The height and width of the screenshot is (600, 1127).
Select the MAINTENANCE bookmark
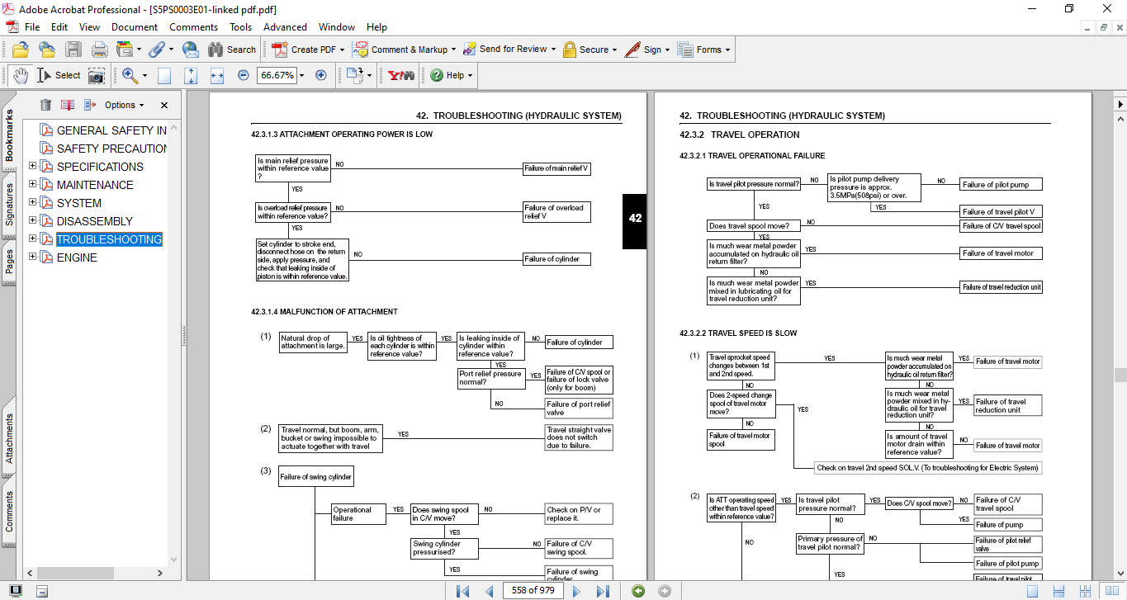95,185
